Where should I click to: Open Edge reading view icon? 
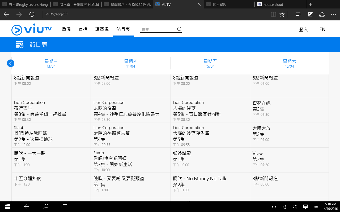(273, 14)
